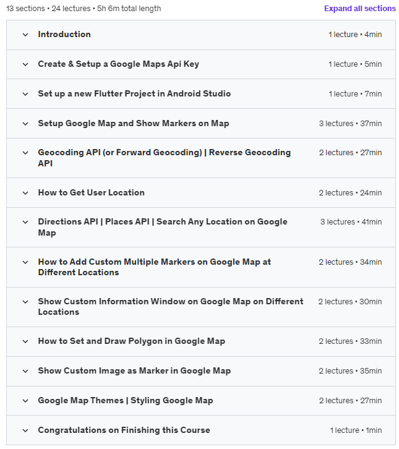
Task: Click the '3 lectures • 41min' text
Action: pyautogui.click(x=351, y=222)
